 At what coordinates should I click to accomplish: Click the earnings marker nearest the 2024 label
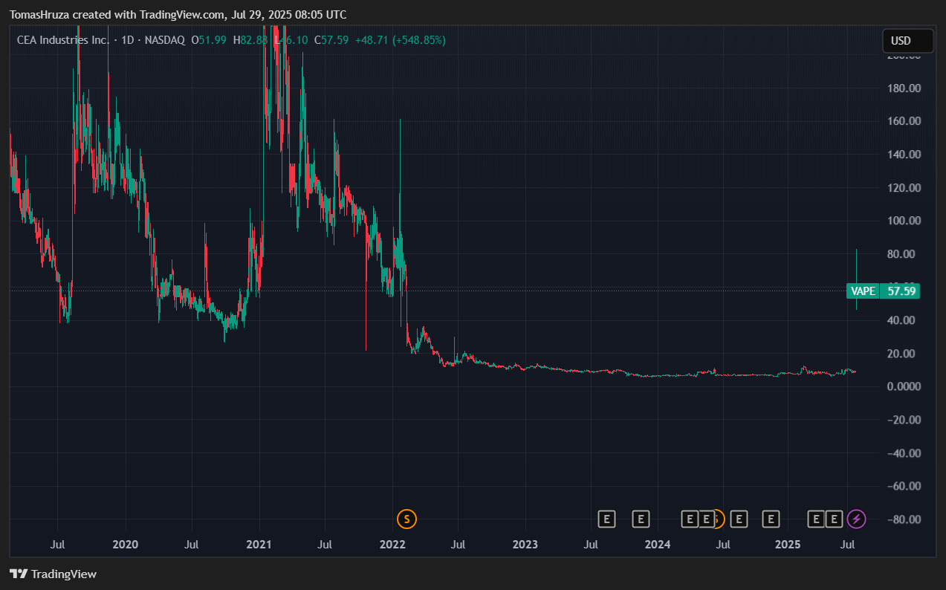(641, 519)
